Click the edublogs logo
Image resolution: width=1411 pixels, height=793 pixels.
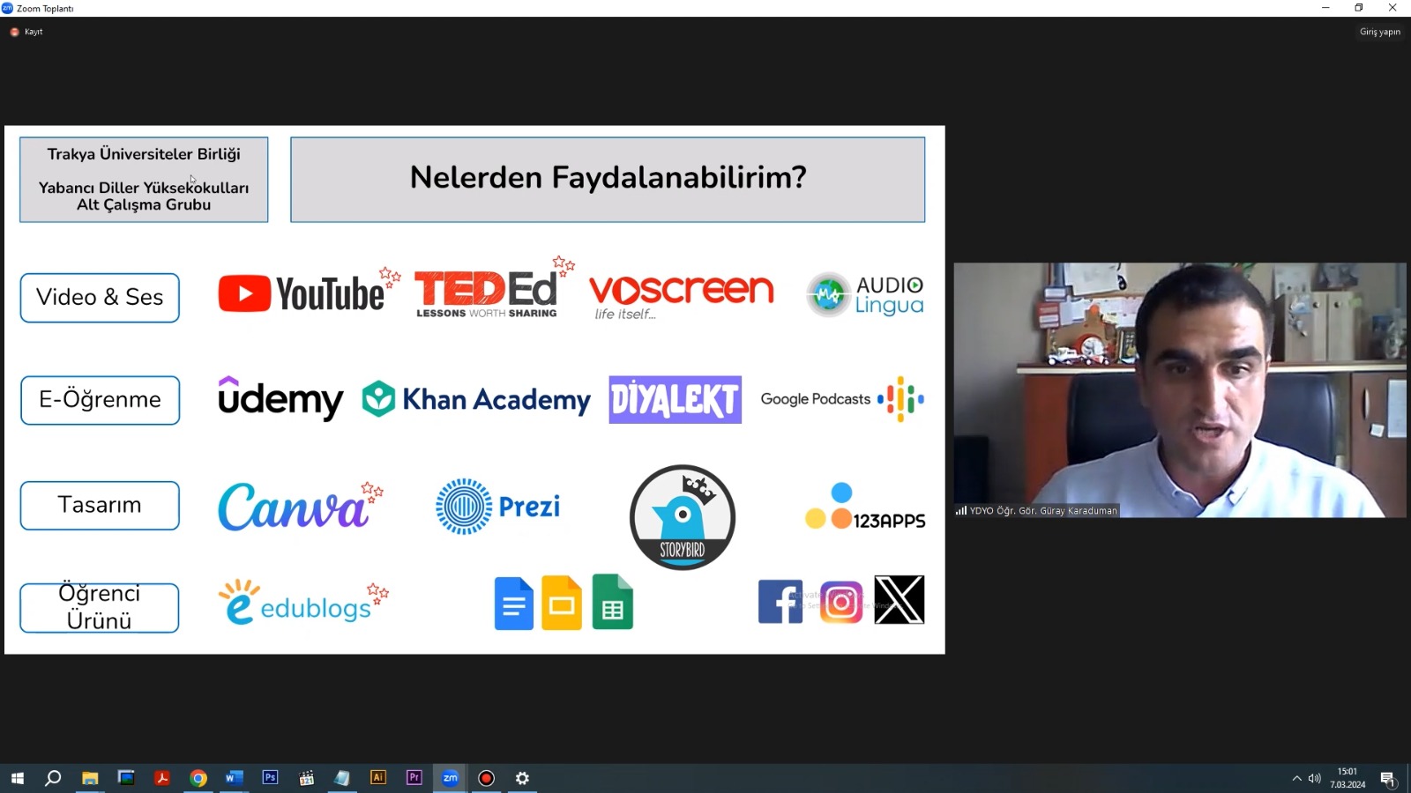(295, 603)
